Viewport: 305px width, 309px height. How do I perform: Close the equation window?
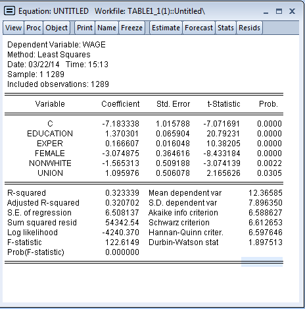[x=292, y=11]
